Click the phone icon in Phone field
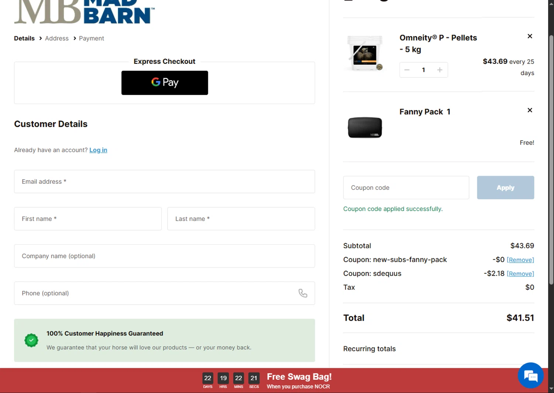 pos(303,293)
